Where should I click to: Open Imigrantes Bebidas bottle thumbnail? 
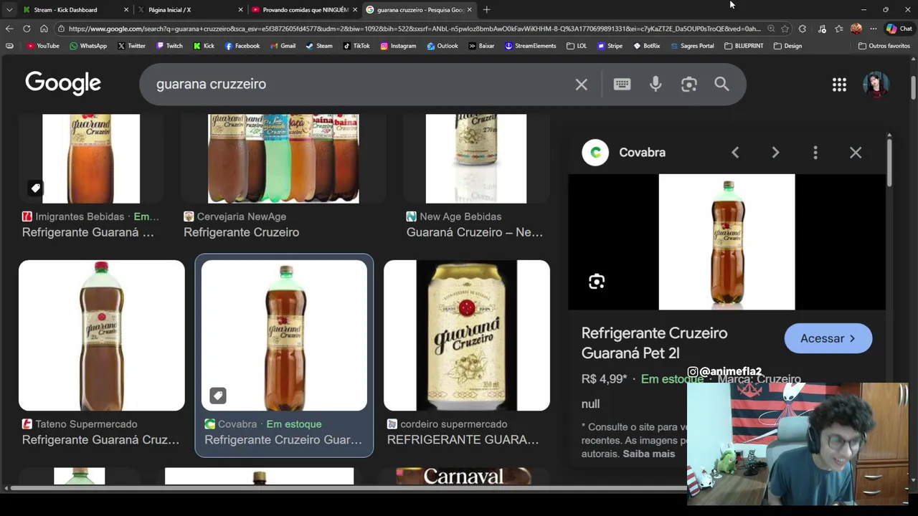point(91,158)
